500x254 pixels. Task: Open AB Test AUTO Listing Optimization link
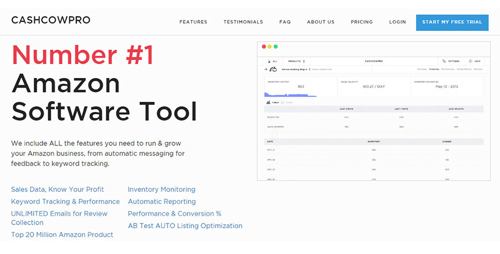click(x=185, y=226)
